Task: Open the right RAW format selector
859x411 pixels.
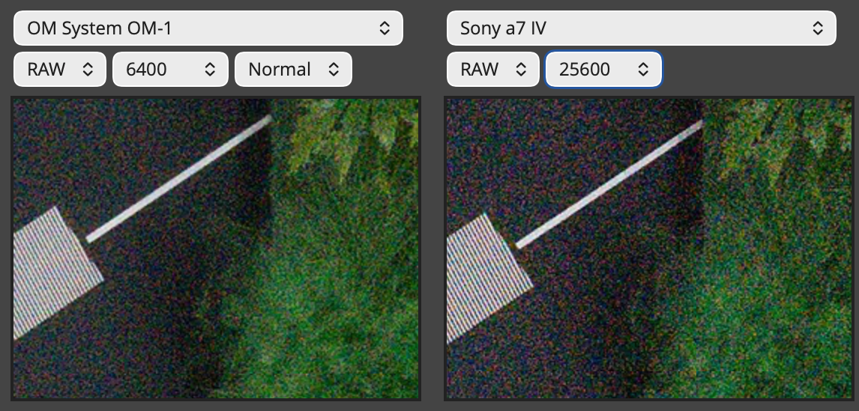Action: point(493,70)
